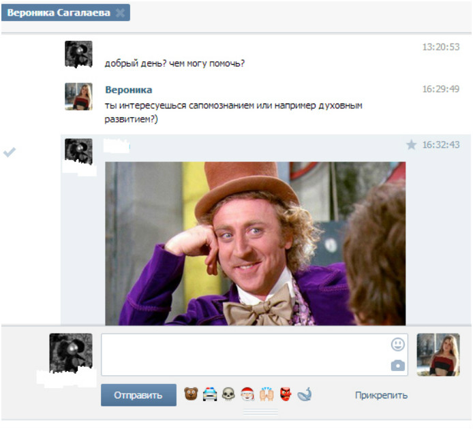Screen dimensions: 473x429
Task: Insert the red goblin mask emoji
Action: (x=286, y=394)
